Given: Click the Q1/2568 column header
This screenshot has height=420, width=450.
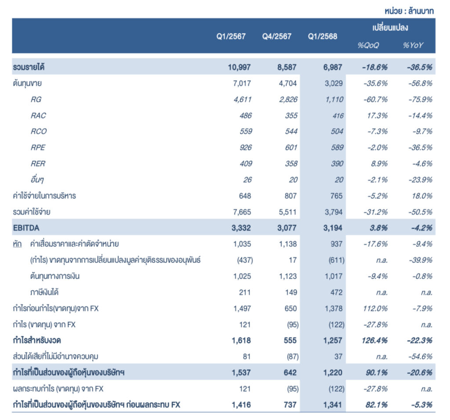Looking at the screenshot, I should [x=323, y=36].
